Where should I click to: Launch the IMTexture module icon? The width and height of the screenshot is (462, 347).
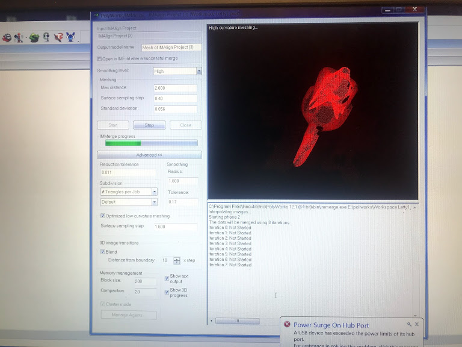pyautogui.click(x=58, y=37)
